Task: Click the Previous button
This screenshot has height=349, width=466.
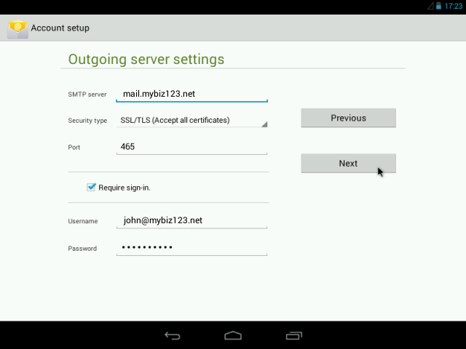Action: click(348, 118)
